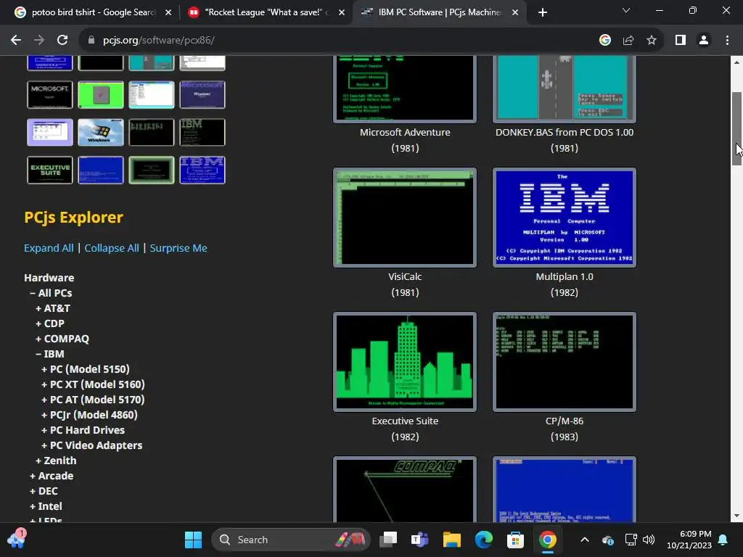Expand the Arcade tree node
This screenshot has height=557, width=743.
coord(52,475)
